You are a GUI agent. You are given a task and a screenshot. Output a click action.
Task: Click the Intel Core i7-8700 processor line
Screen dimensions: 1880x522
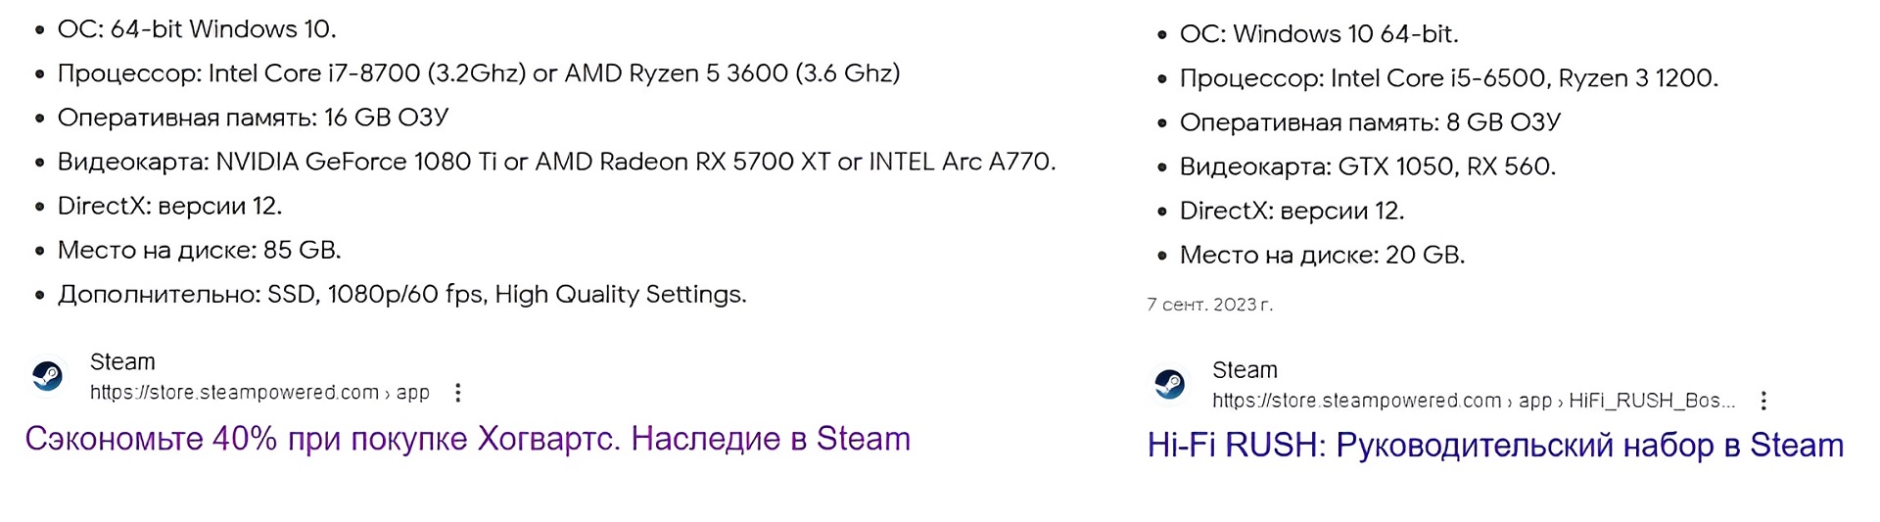(478, 73)
